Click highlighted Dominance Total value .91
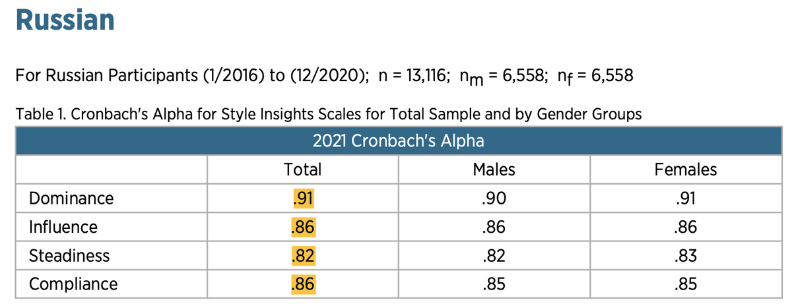The height and width of the screenshot is (304, 792). tap(302, 198)
